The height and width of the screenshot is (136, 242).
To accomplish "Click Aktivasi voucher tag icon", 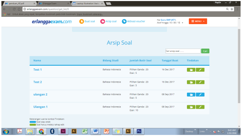I will 124,21.
